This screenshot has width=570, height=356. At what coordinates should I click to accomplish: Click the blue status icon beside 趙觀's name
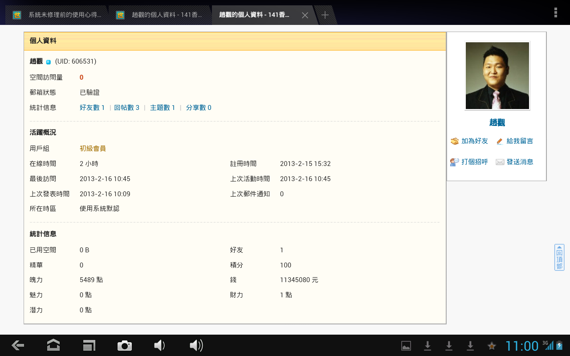click(48, 61)
